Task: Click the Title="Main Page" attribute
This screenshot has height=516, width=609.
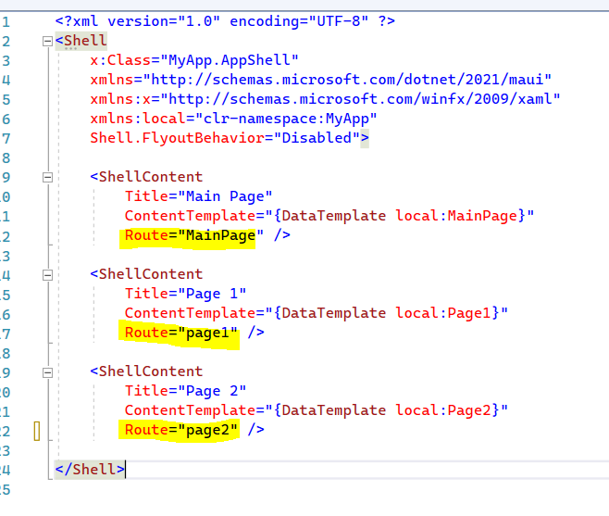Action: pyautogui.click(x=198, y=196)
